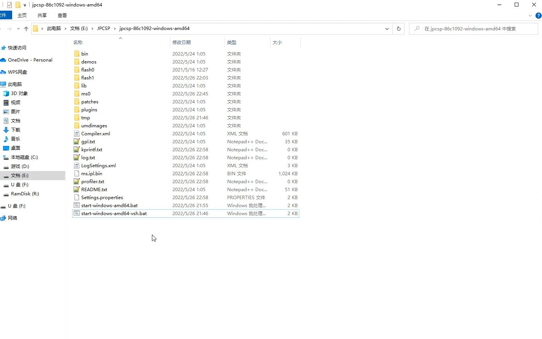Open the 共享 ribbon tab

pos(42,15)
